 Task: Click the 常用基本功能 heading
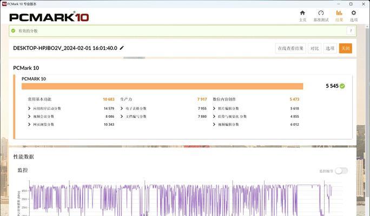pos(39,99)
